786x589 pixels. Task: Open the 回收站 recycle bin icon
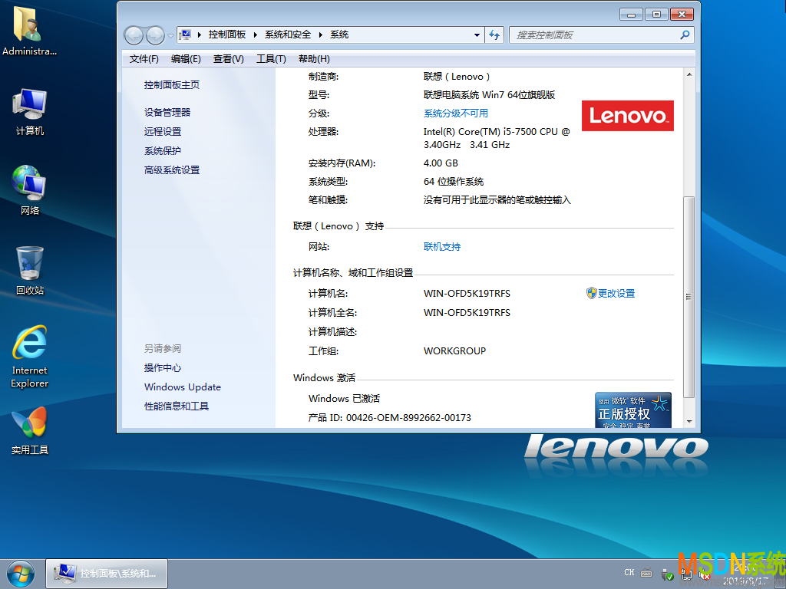(30, 271)
